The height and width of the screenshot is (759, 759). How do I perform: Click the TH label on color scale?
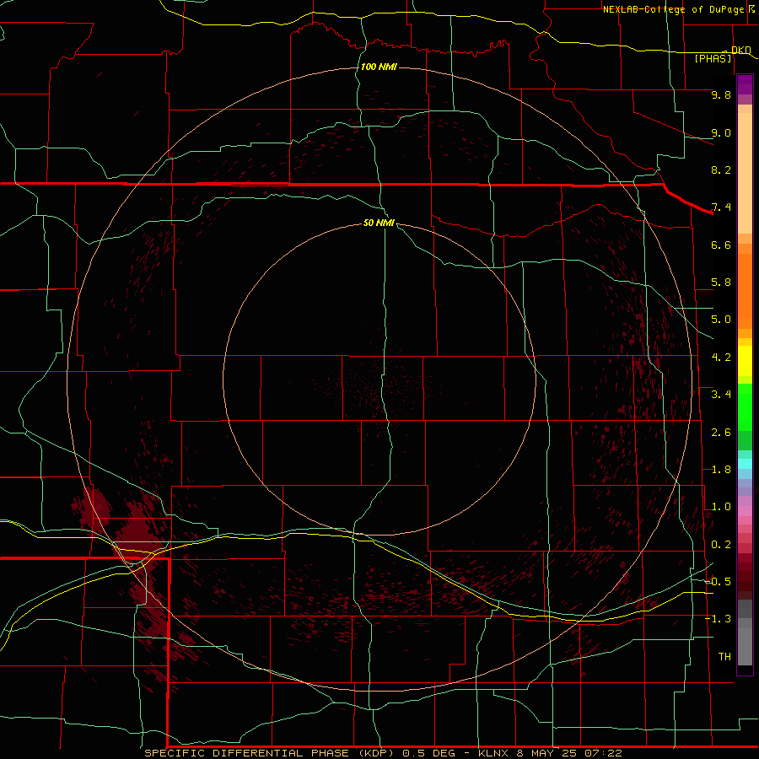tap(724, 657)
